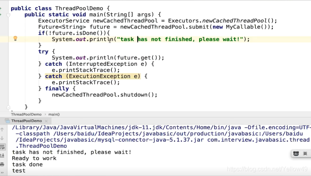
Task: Click fold end marker at method closing brace
Action: 8,107
